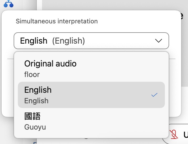Image resolution: width=188 pixels, height=144 pixels.
Task: Click the red muted microphone icon
Action: point(174,134)
